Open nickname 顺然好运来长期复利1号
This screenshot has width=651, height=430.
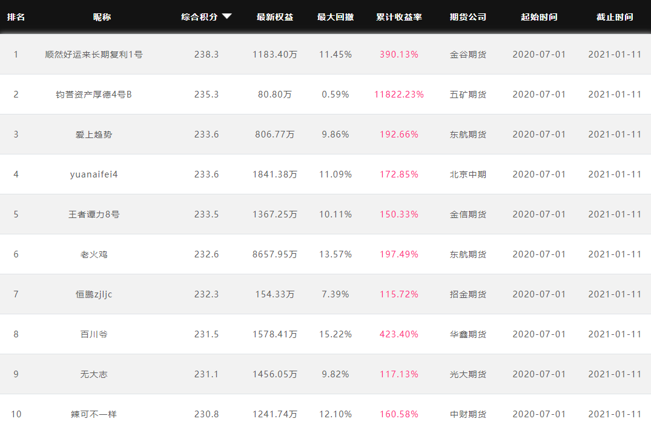pos(94,55)
